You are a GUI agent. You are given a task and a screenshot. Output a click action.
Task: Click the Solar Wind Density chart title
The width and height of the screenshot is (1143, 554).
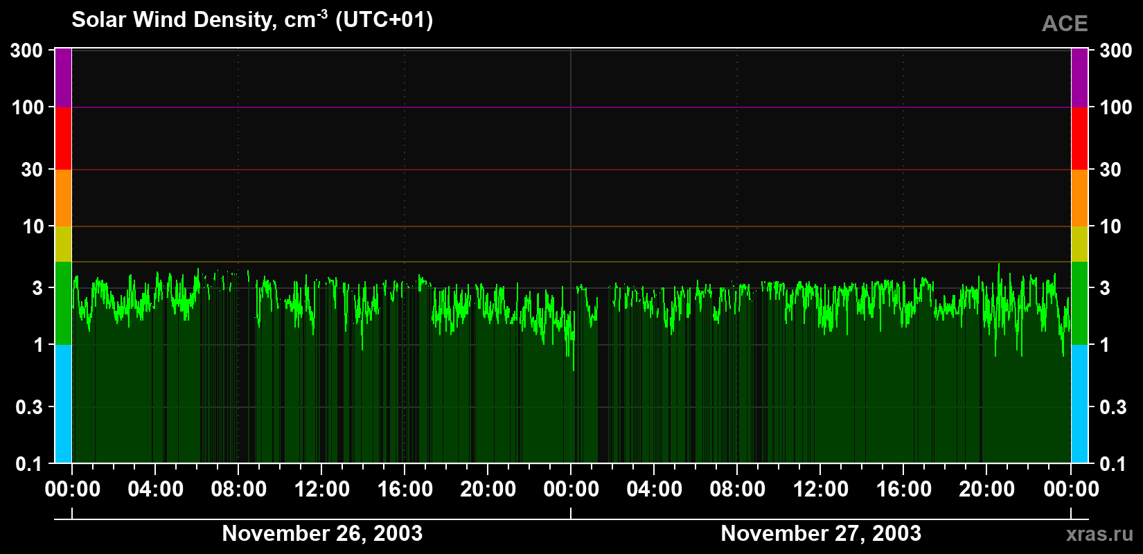coord(252,19)
